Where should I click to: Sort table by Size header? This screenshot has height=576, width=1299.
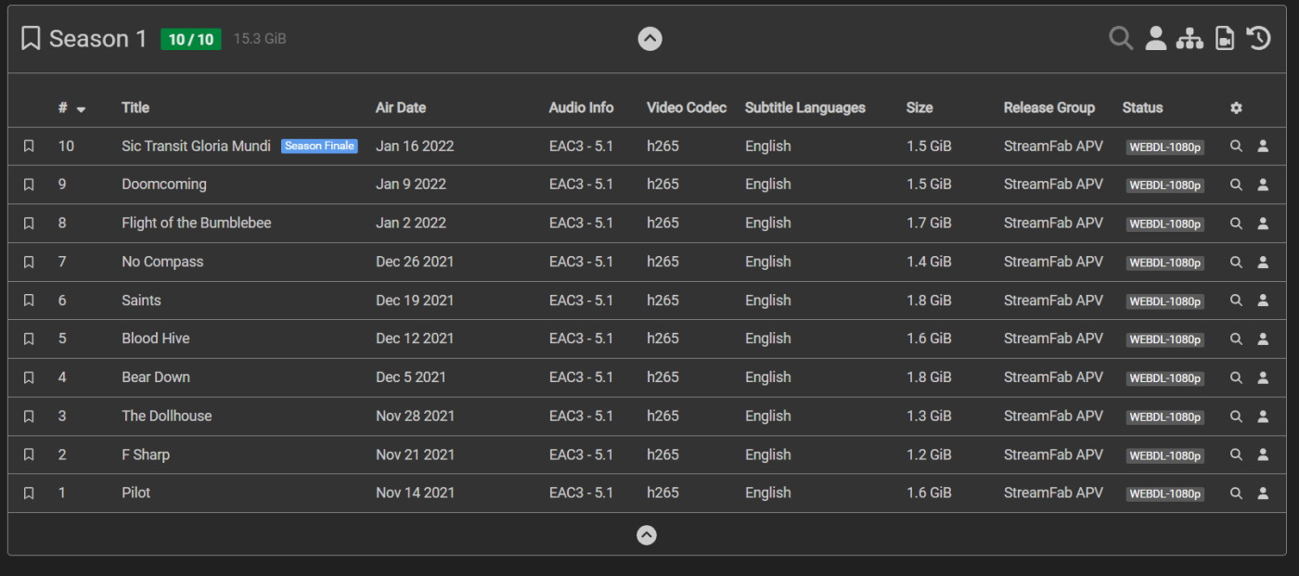tap(919, 108)
